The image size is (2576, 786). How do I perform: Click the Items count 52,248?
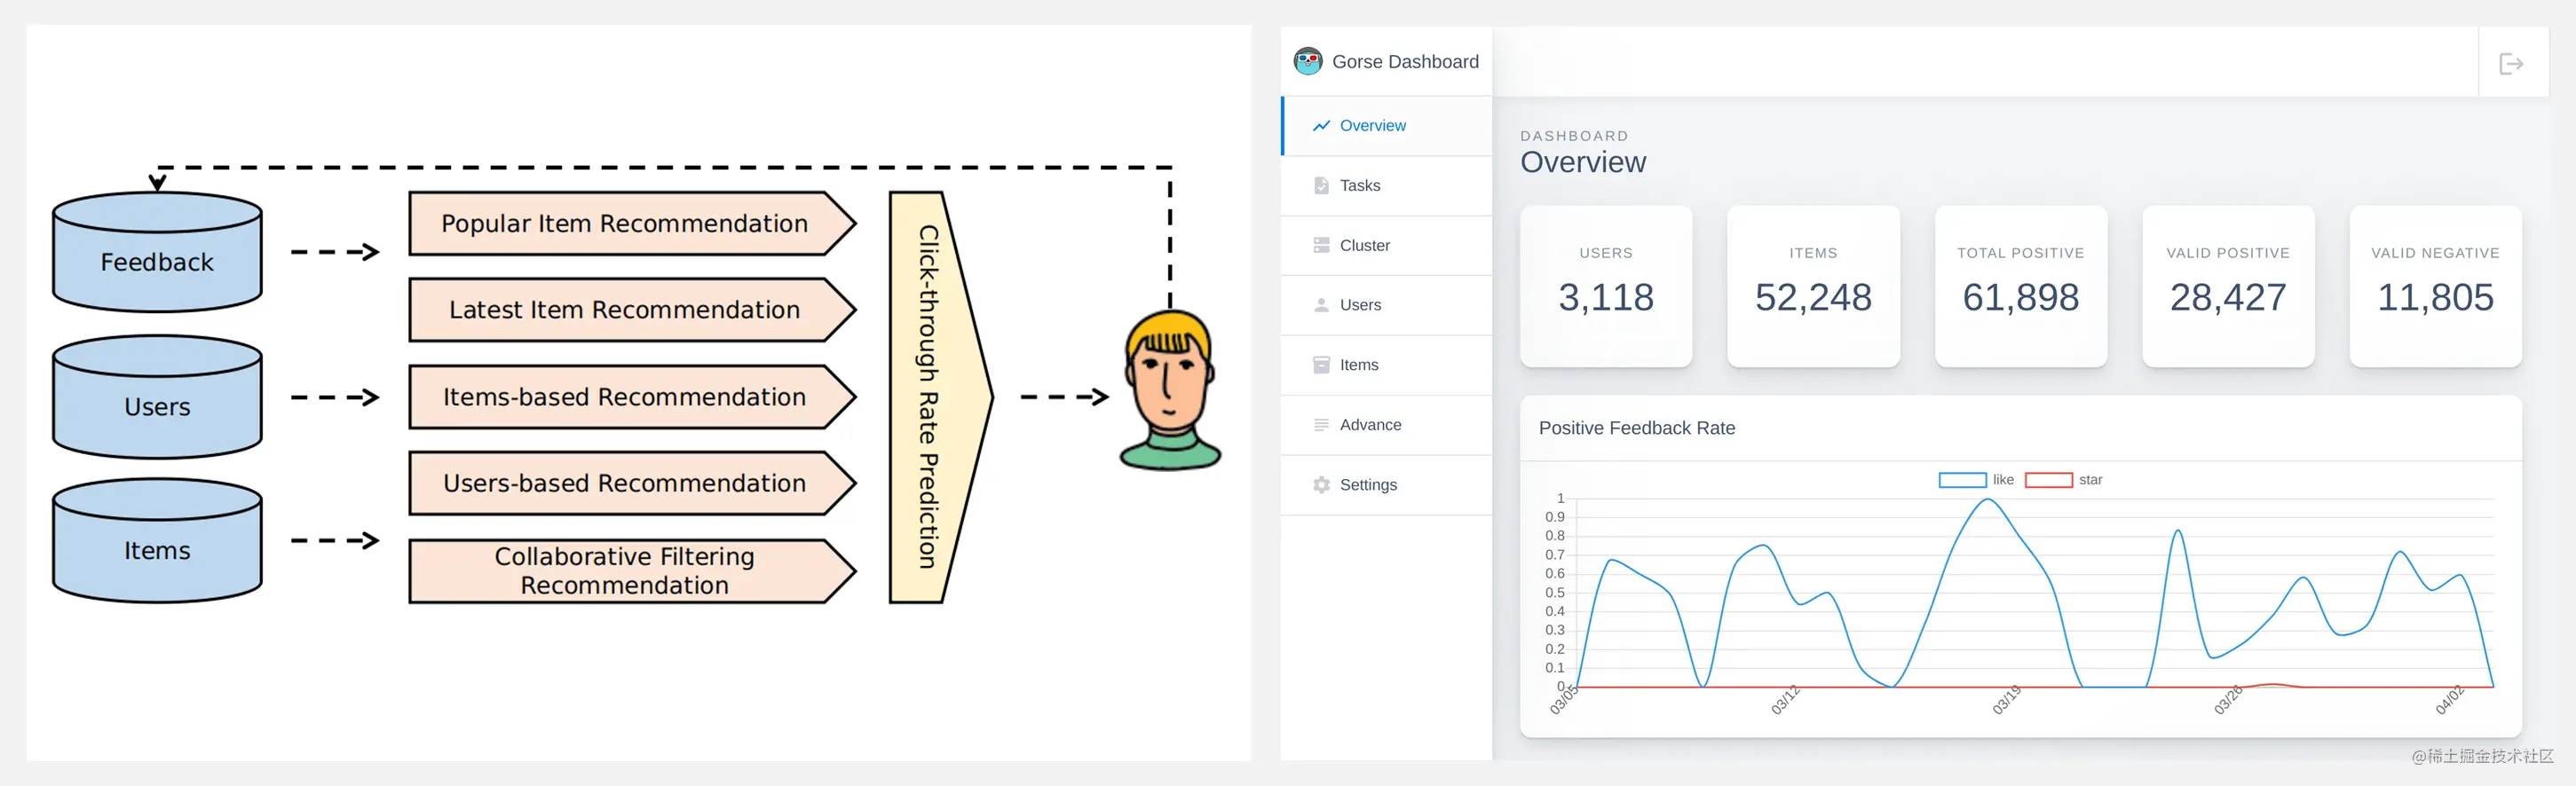point(1813,298)
